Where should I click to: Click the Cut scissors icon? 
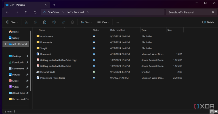click(x=26, y=22)
